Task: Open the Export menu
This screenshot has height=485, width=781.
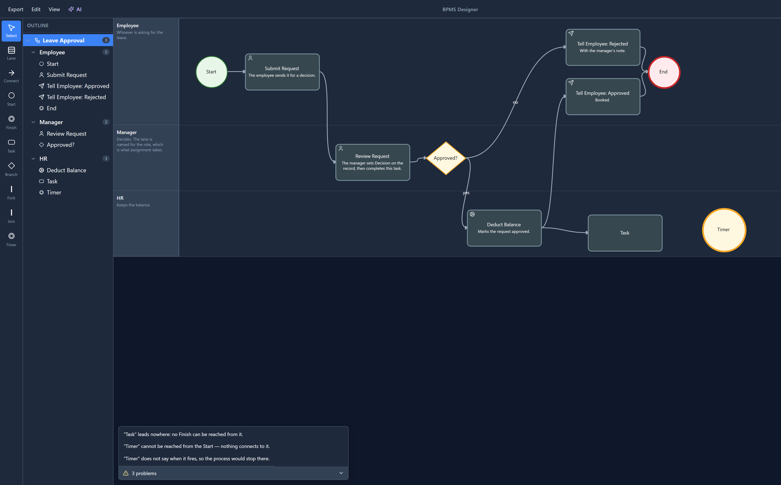Action: click(x=16, y=9)
